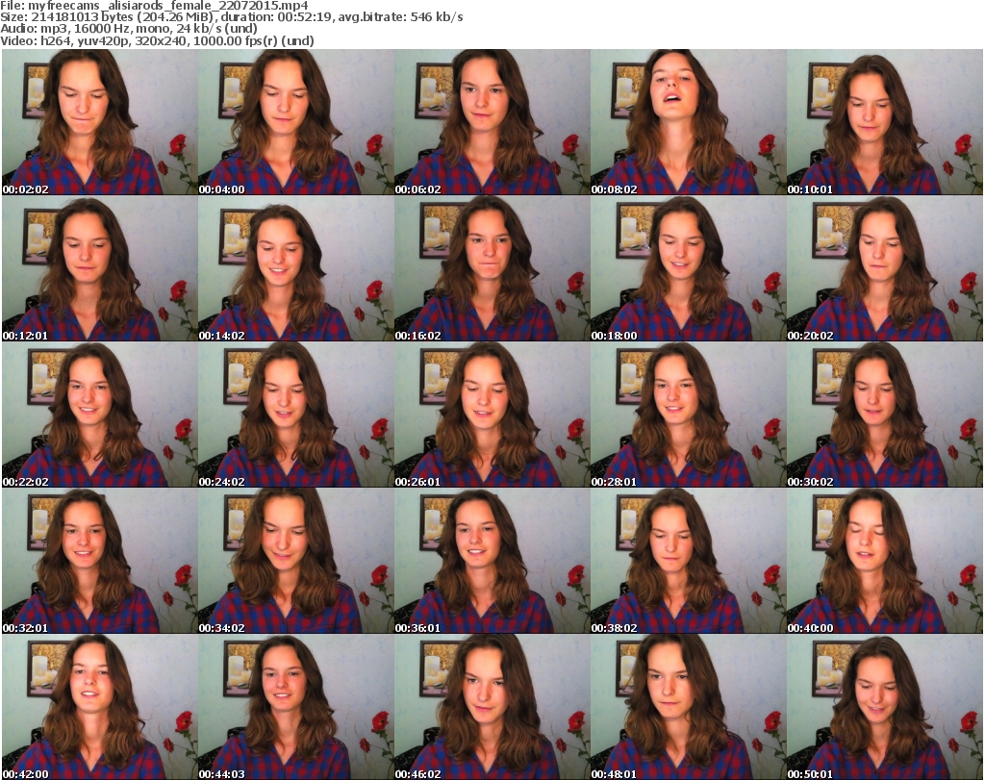The height and width of the screenshot is (780, 985).
Task: Open the 00:48:01 frame
Action: click(x=689, y=707)
